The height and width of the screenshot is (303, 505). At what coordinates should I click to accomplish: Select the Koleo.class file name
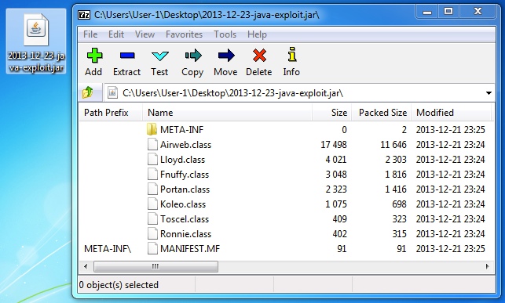coord(183,204)
